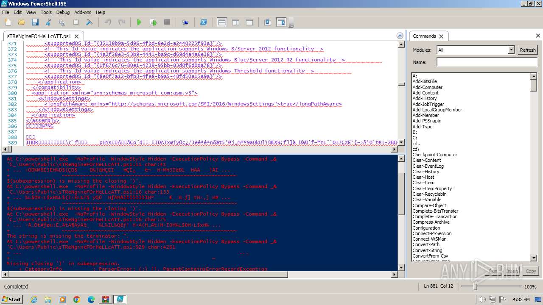Select ConvertFrom-Csv command

pyautogui.click(x=430, y=256)
